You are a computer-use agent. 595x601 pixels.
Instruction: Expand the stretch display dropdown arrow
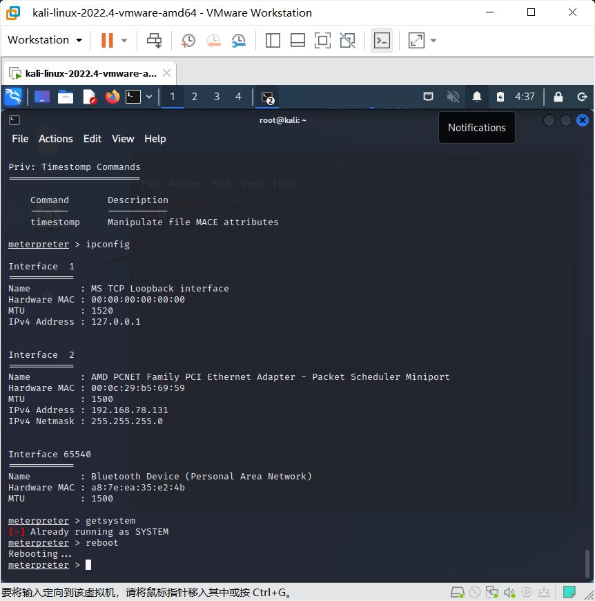(x=433, y=40)
